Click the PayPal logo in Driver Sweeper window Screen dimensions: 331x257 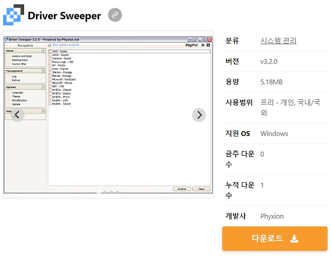coord(192,45)
